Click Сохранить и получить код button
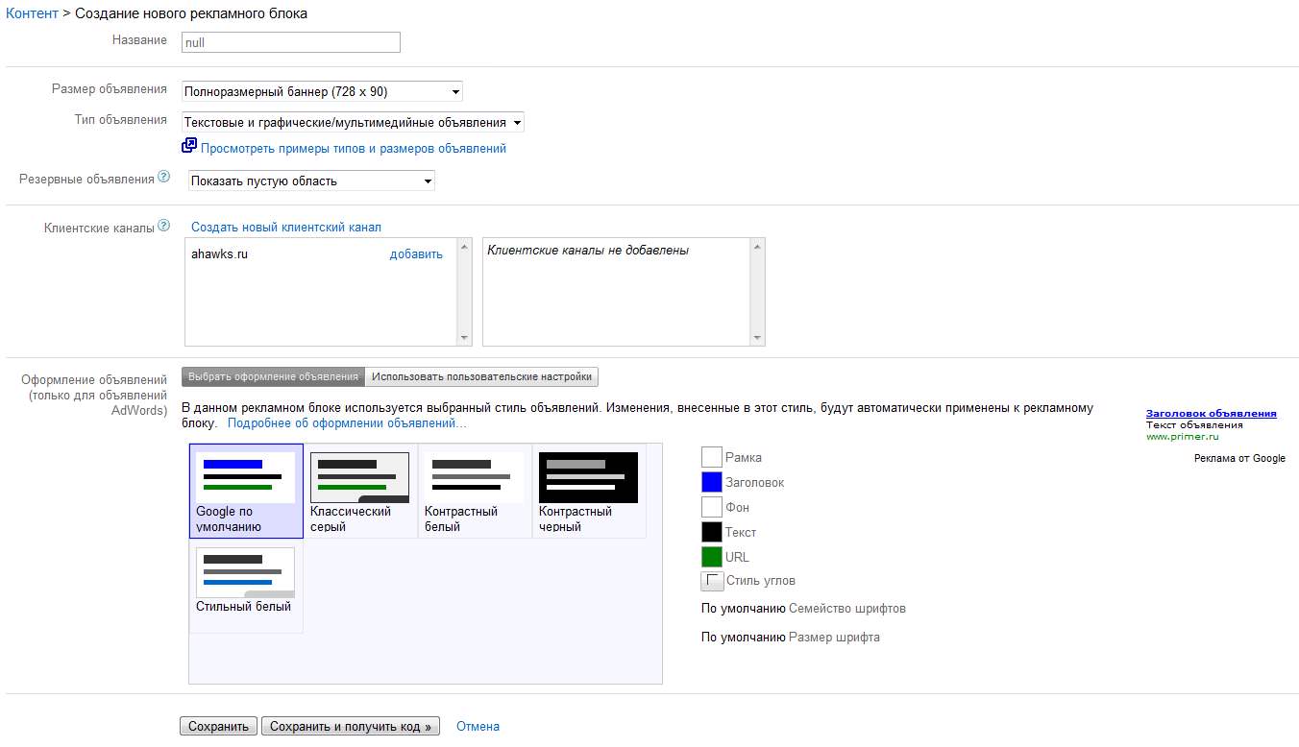 click(x=351, y=727)
